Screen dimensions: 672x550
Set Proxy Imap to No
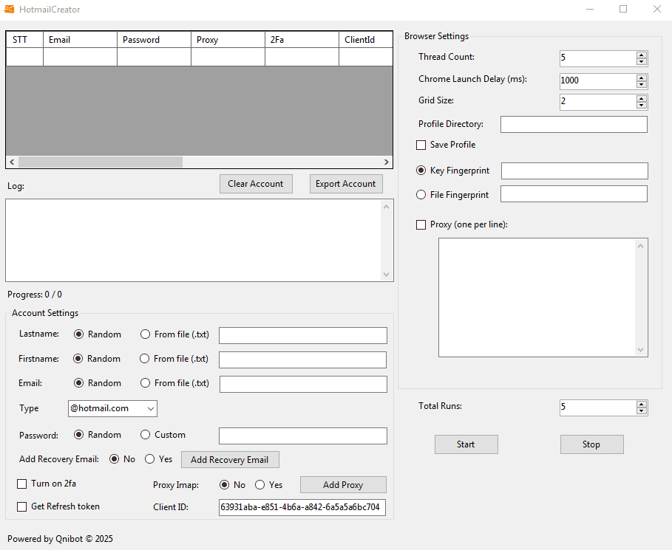coord(224,485)
